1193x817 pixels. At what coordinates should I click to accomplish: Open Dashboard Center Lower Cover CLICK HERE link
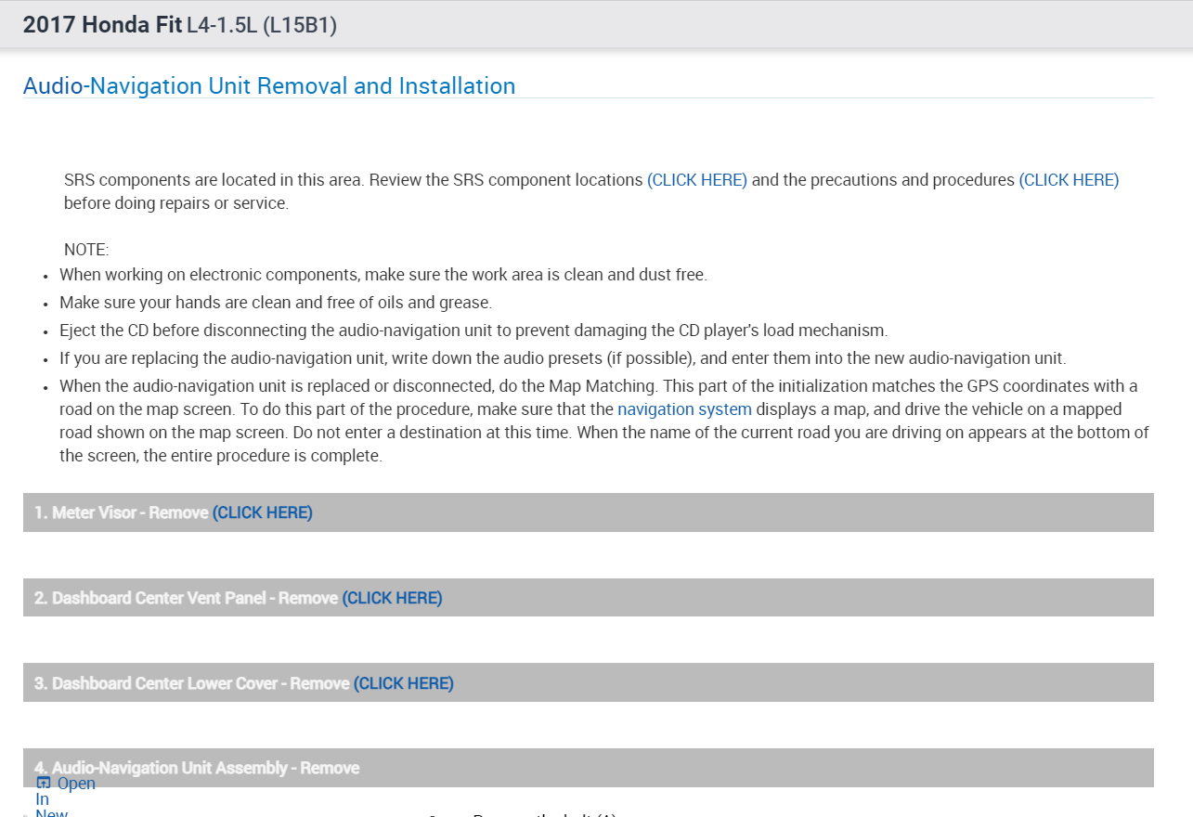pyautogui.click(x=403, y=683)
